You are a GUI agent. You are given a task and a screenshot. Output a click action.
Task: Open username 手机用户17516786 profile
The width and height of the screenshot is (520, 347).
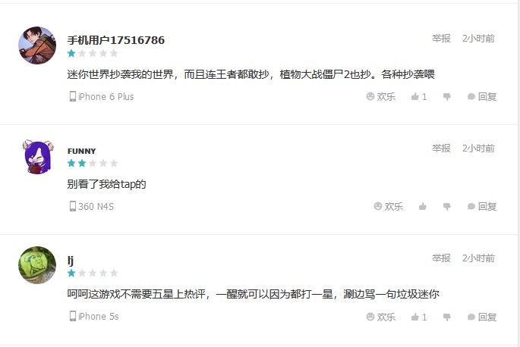pos(115,40)
